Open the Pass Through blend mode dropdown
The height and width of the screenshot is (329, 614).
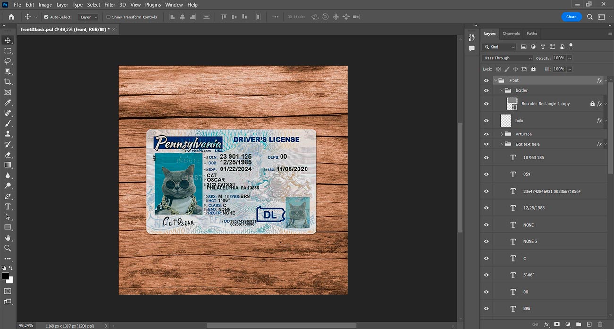(507, 58)
